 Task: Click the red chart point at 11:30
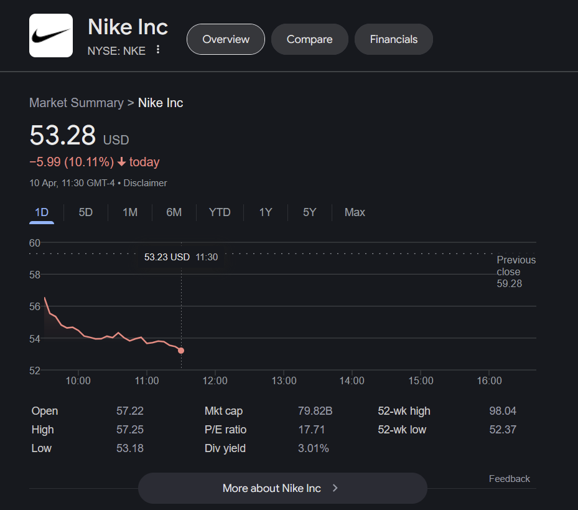point(181,351)
